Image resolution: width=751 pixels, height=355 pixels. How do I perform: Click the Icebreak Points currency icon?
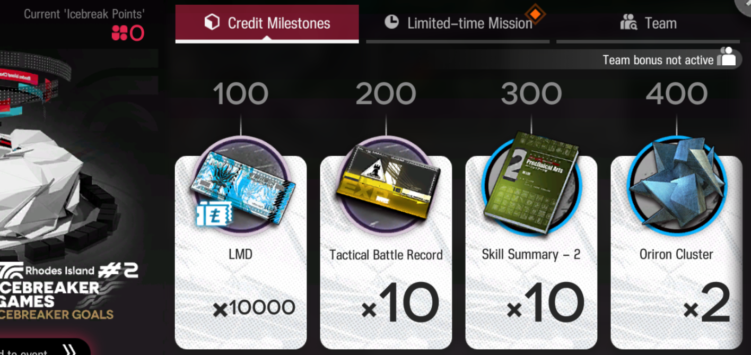click(119, 33)
